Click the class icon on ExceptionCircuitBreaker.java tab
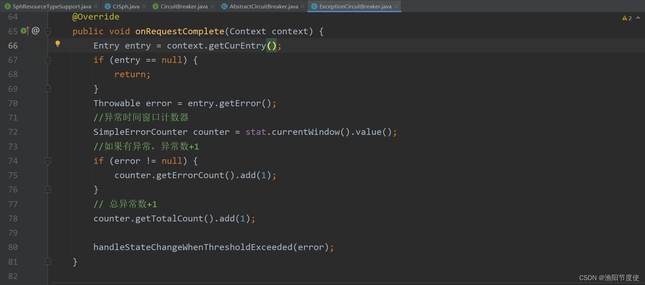Viewport: 645px width, 285px height. click(x=314, y=6)
